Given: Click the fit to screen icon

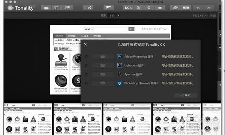Looking at the screenshot, I should pyautogui.click(x=160, y=8).
